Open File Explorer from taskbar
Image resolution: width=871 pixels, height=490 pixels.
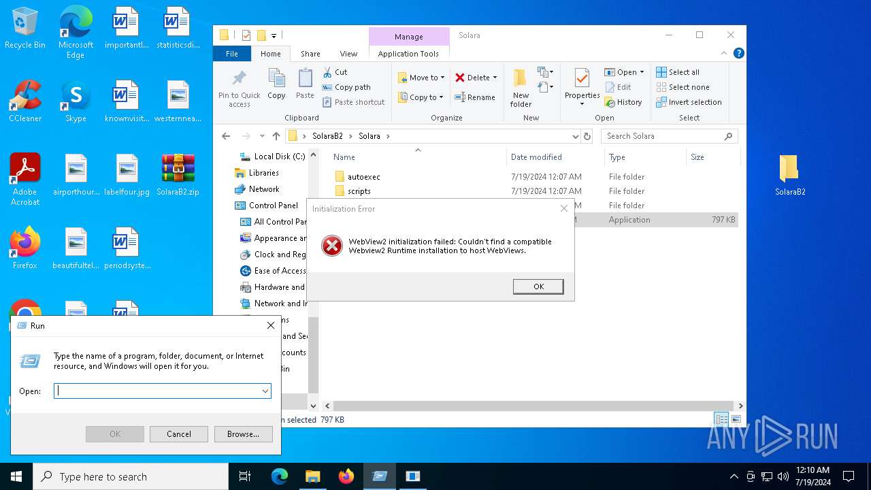tap(312, 476)
